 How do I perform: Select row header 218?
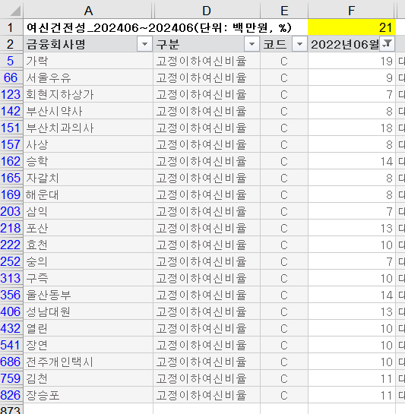11,228
